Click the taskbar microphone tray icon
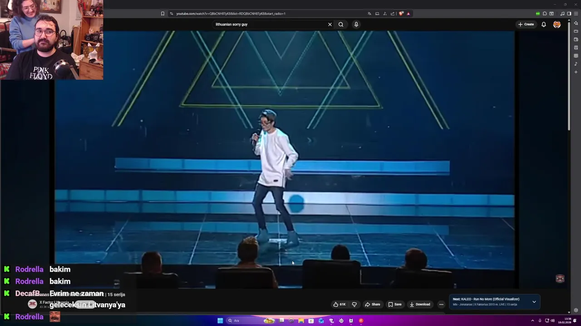 (x=540, y=321)
